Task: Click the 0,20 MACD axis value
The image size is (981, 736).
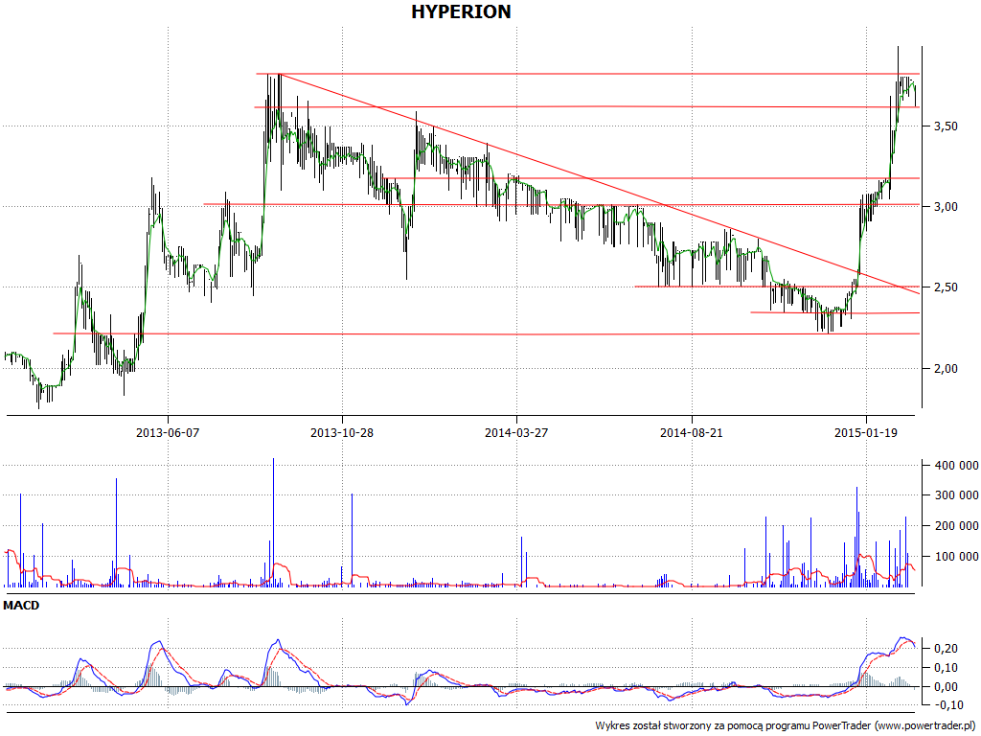Action: [946, 649]
